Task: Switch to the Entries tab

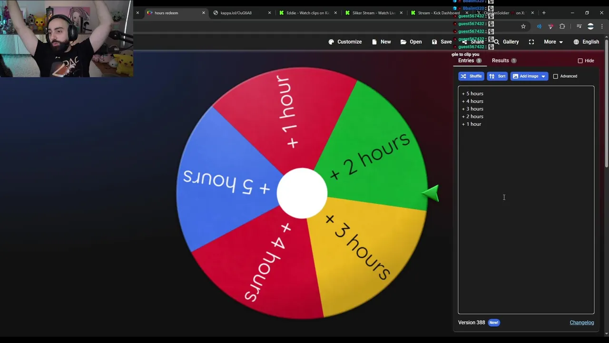Action: click(x=470, y=61)
